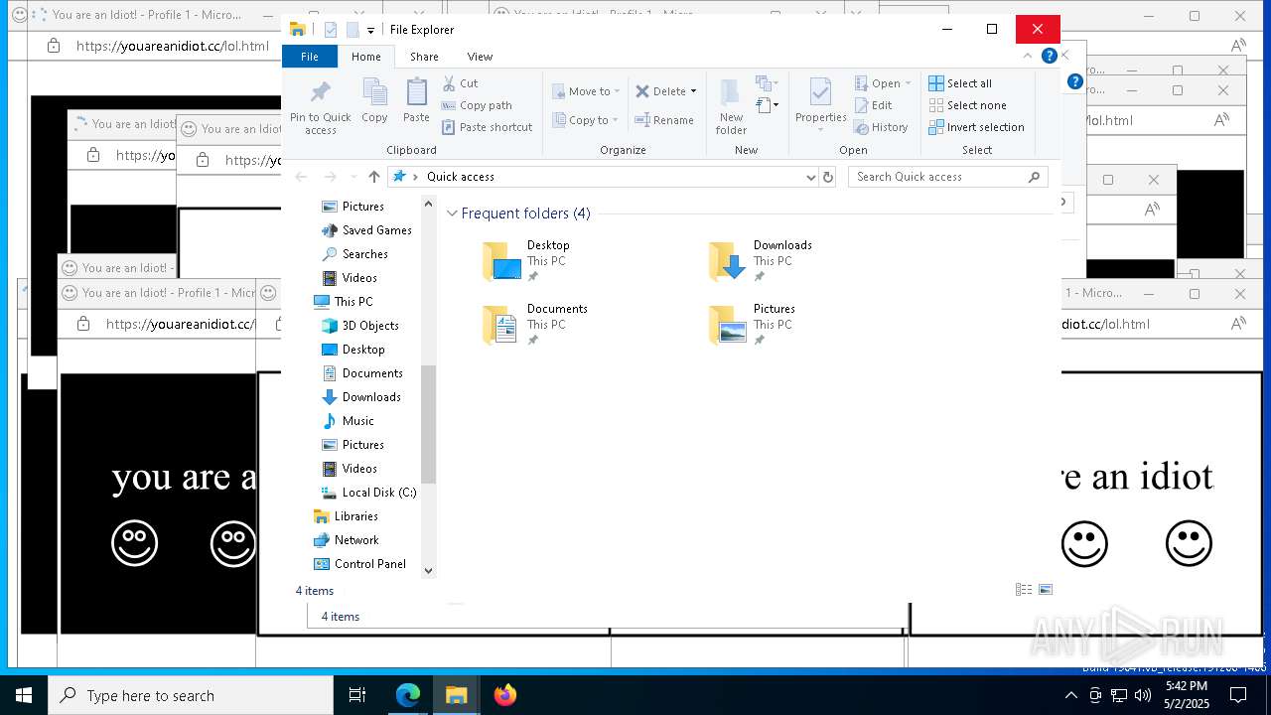Viewport: 1271px width, 715px height.
Task: Click the Windows Start button
Action: point(24,695)
